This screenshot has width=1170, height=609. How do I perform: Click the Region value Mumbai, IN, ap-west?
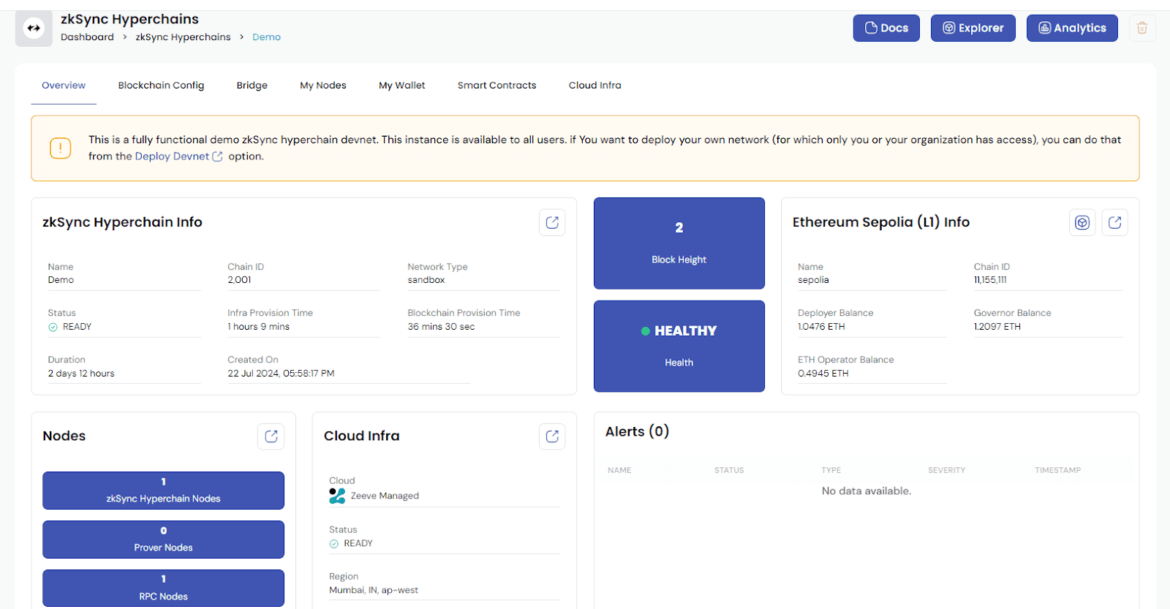[x=374, y=590]
